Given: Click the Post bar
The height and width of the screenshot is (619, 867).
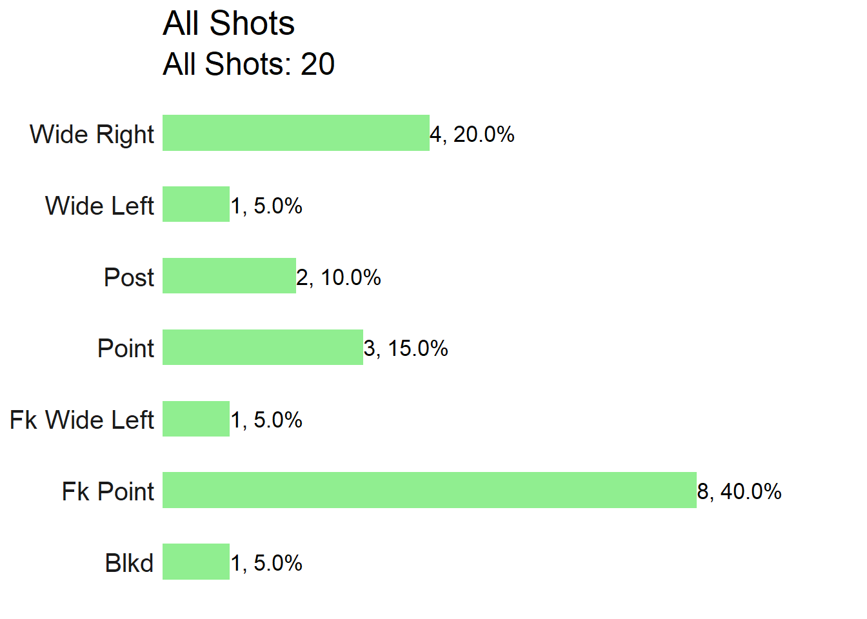Looking at the screenshot, I should pos(229,275).
